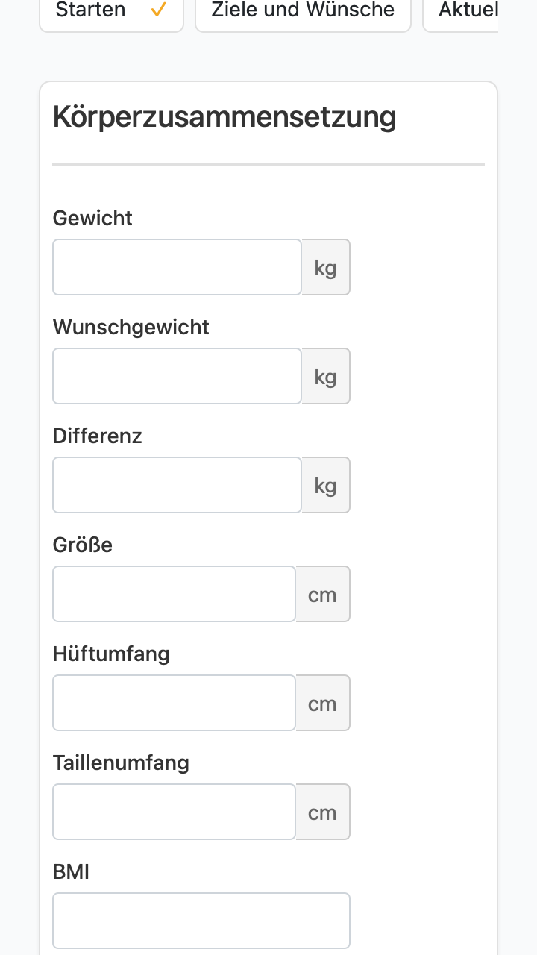Click the Körperzusammensetzung heading
537x955 pixels.
(x=224, y=118)
